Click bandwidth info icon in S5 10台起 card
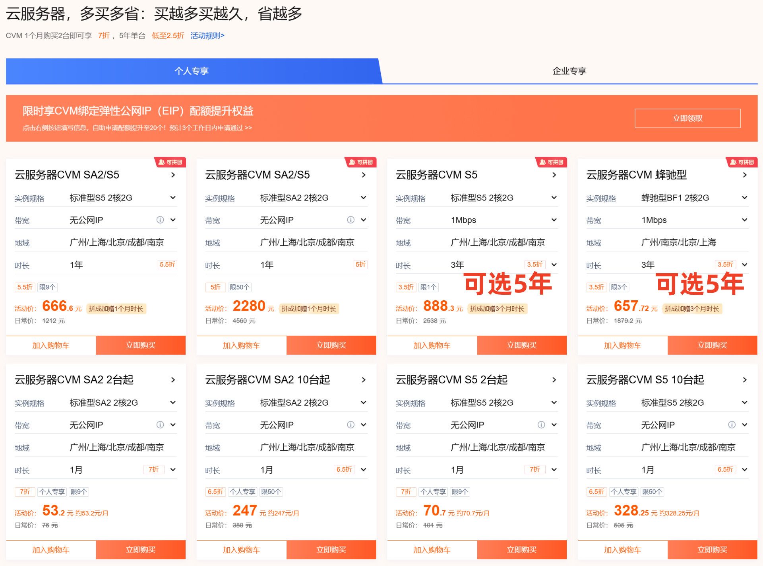Image resolution: width=763 pixels, height=566 pixels. coord(732,424)
